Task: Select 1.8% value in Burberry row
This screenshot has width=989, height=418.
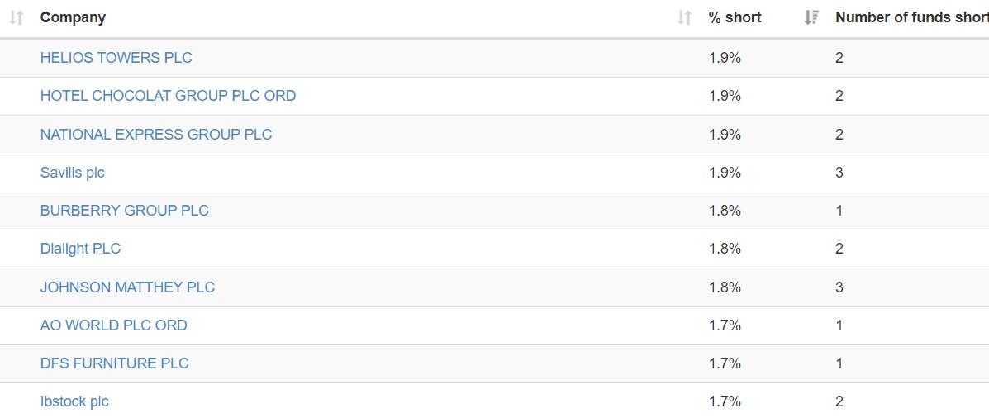Action: [725, 211]
